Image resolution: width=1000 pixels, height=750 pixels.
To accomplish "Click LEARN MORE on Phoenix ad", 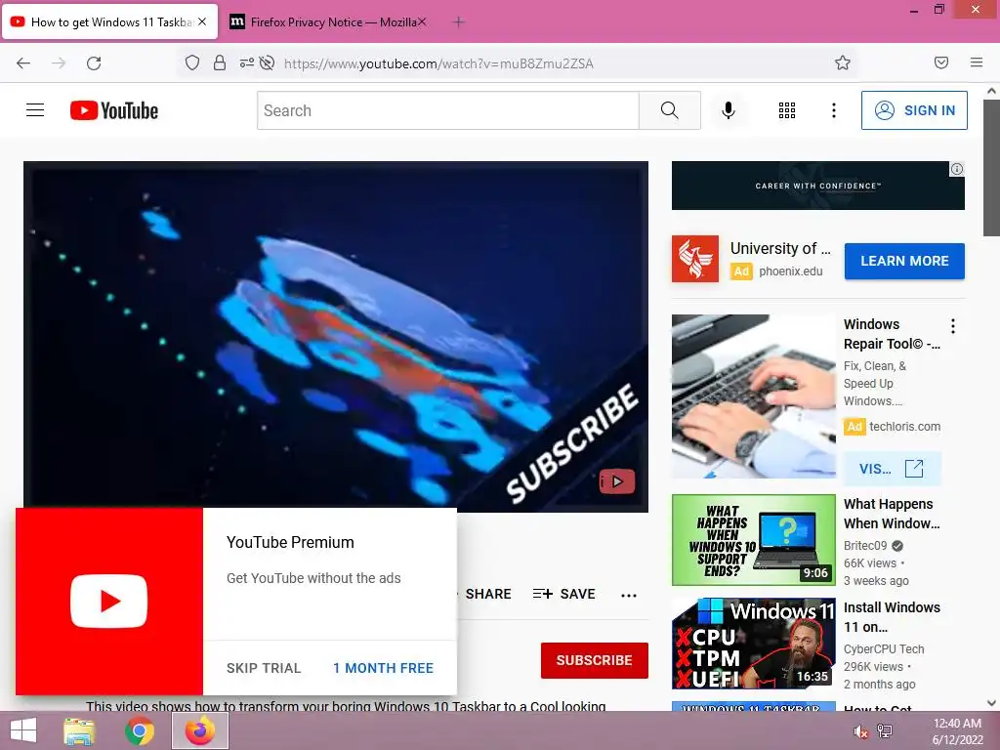I will coord(904,261).
